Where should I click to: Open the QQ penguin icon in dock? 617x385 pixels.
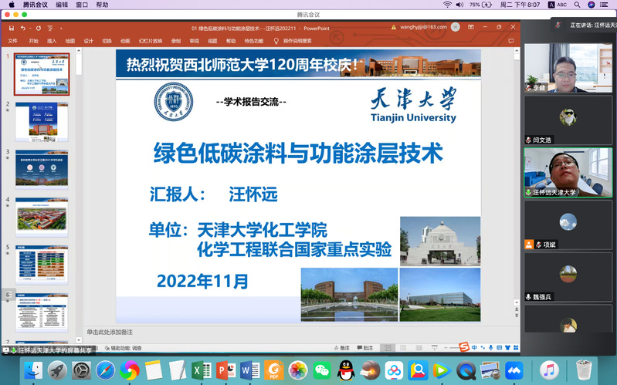point(346,370)
